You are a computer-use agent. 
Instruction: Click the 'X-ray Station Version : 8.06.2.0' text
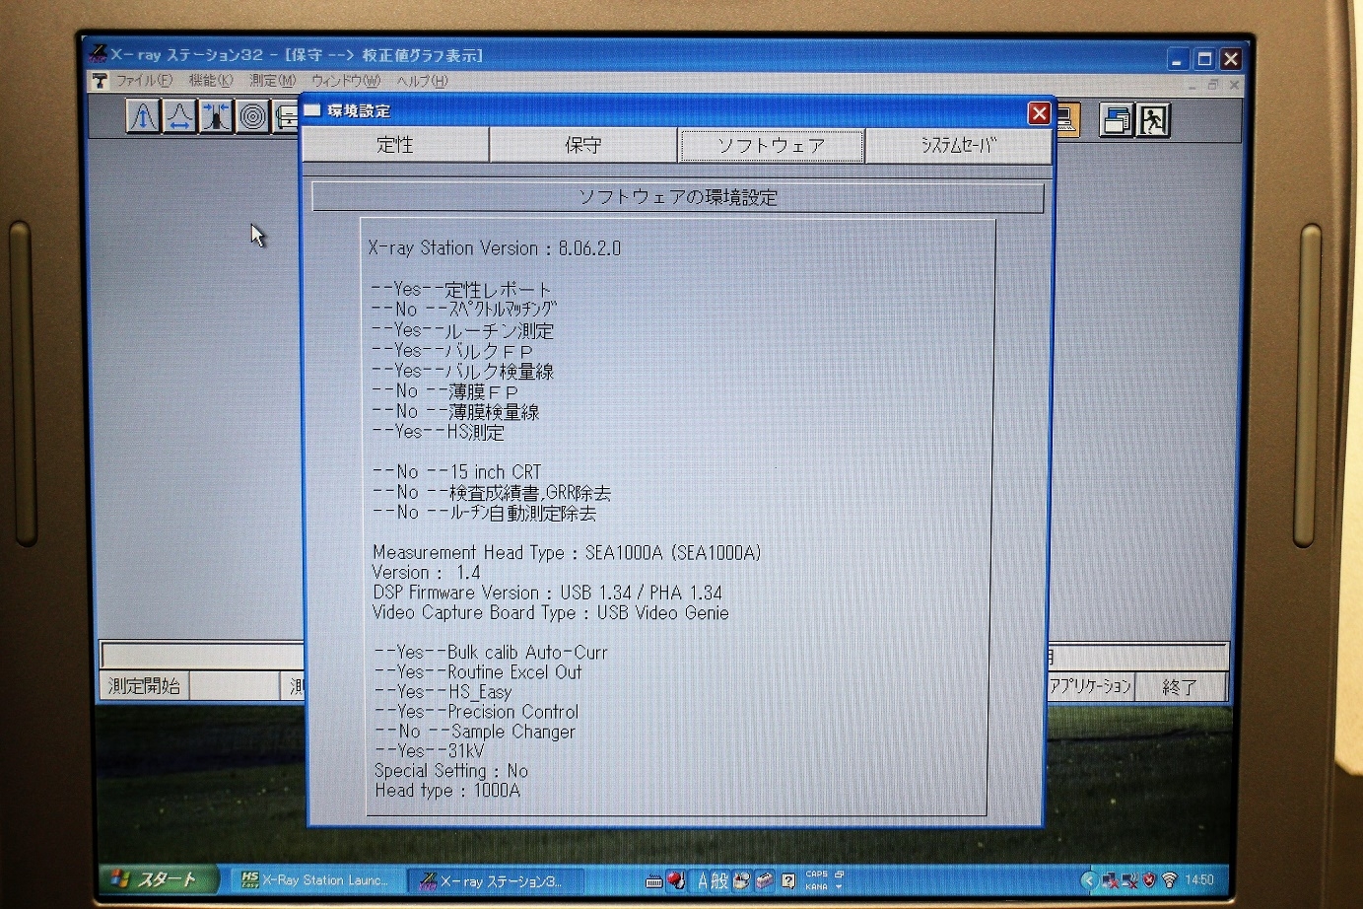coord(495,248)
